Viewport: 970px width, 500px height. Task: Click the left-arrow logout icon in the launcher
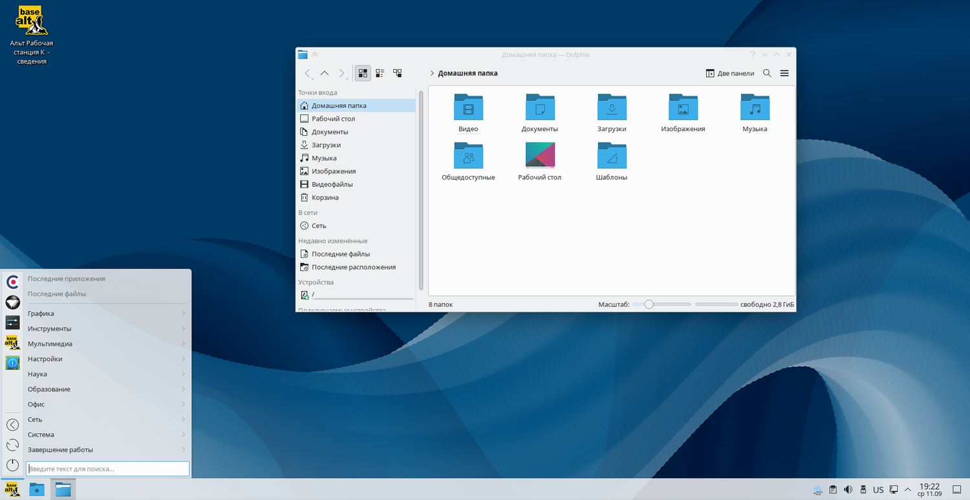tap(12, 424)
